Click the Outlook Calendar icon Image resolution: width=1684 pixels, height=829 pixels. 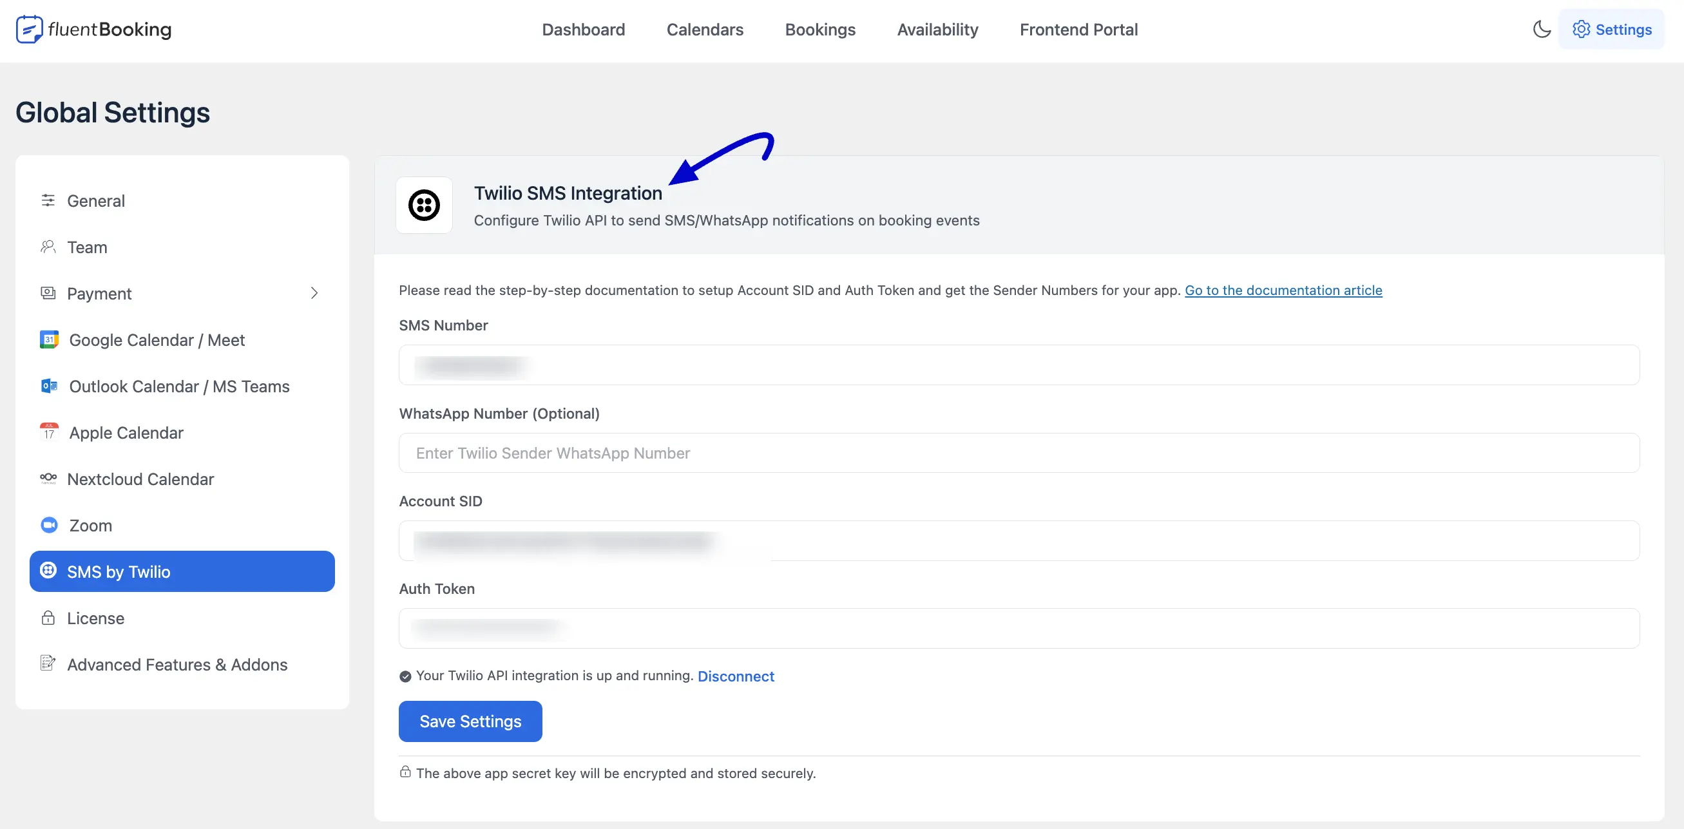coord(49,386)
